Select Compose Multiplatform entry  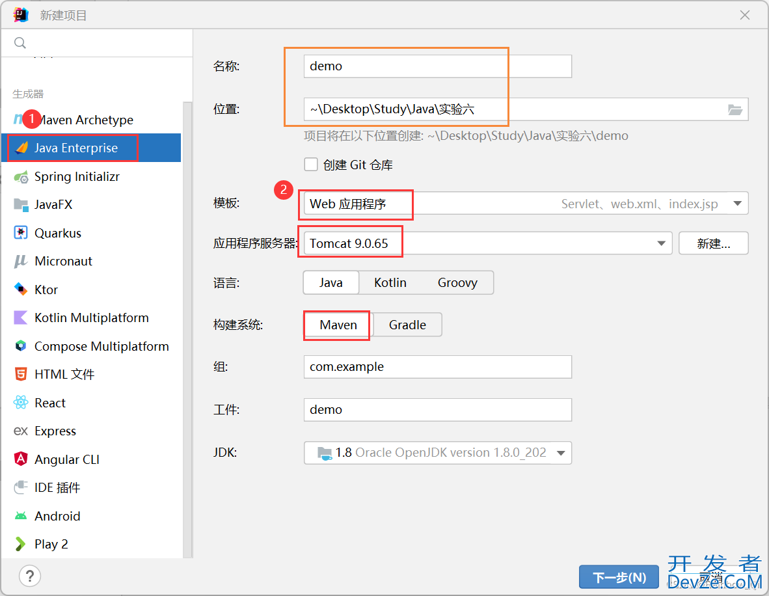[x=91, y=346]
